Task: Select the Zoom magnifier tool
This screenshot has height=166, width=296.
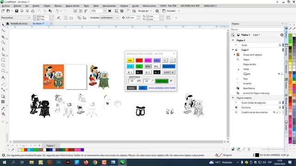Action: tap(3, 42)
